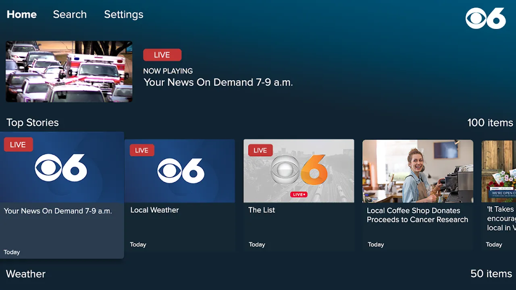
Task: Select the Now Playing title 'Your News On Demand 7-9 a.m.'
Action: coord(218,82)
